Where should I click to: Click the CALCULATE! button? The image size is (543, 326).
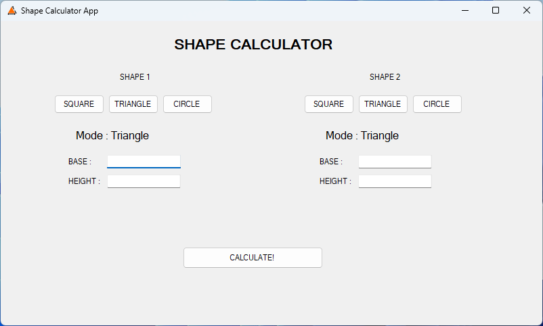(x=253, y=258)
